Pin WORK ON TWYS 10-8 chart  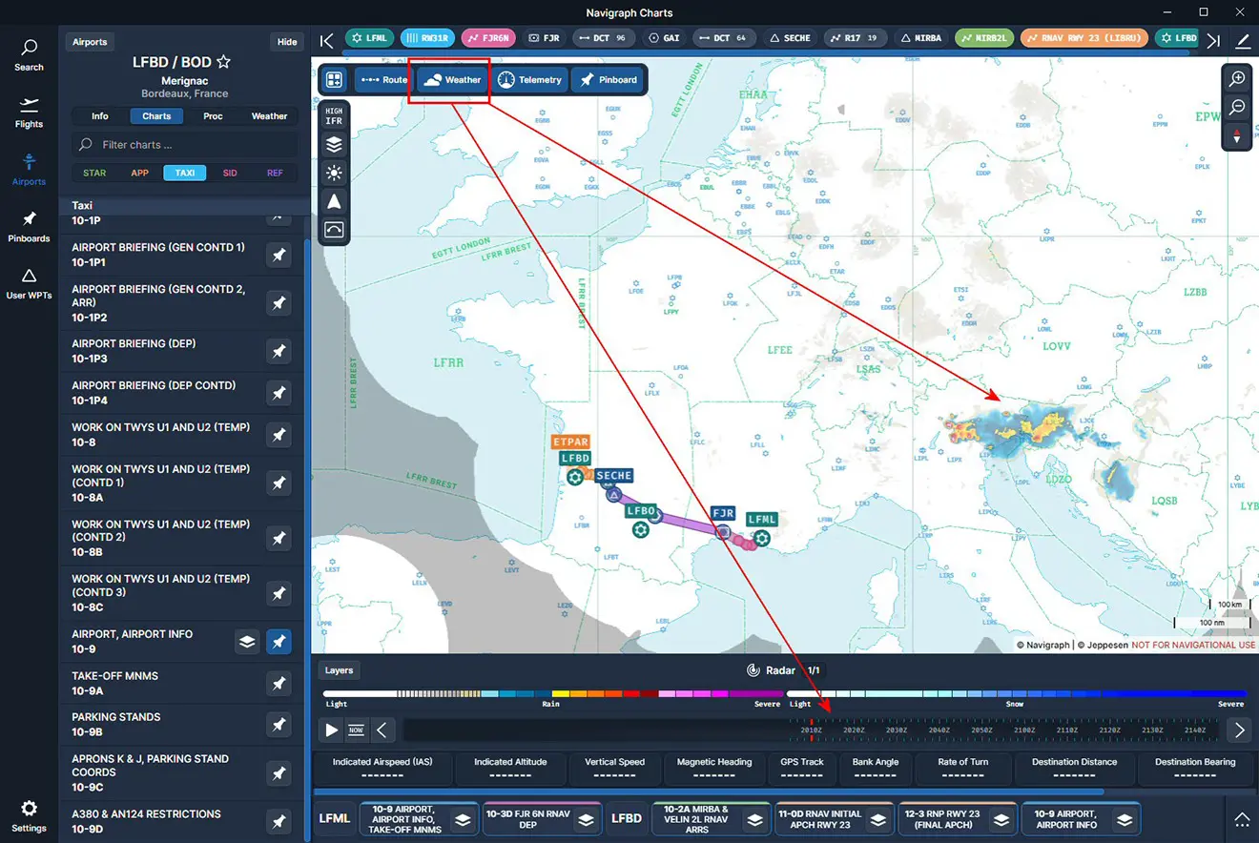pyautogui.click(x=279, y=435)
